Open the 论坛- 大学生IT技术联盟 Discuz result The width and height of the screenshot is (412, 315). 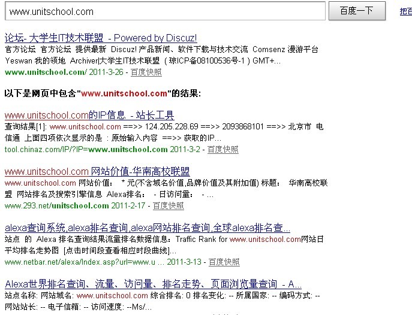tap(101, 38)
